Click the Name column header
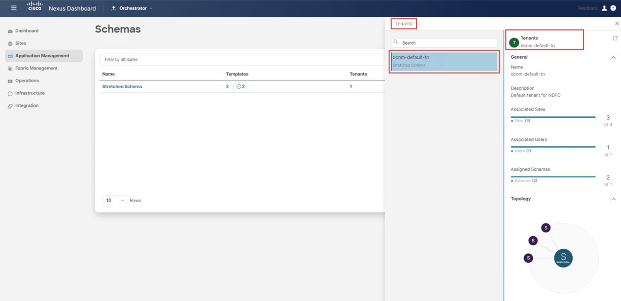The height and width of the screenshot is (301, 621). [109, 74]
